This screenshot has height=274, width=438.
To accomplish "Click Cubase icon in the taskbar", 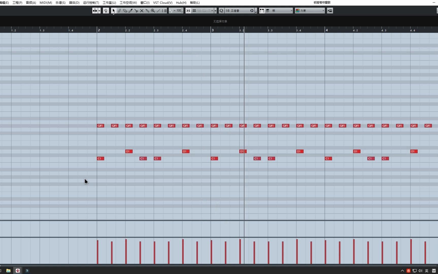I will tap(18, 271).
